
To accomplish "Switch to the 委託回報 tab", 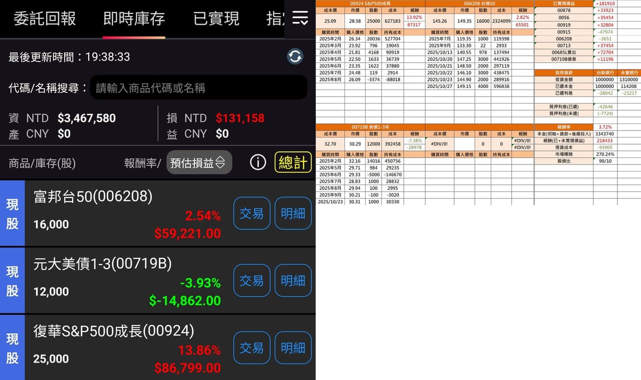I will click(x=45, y=19).
